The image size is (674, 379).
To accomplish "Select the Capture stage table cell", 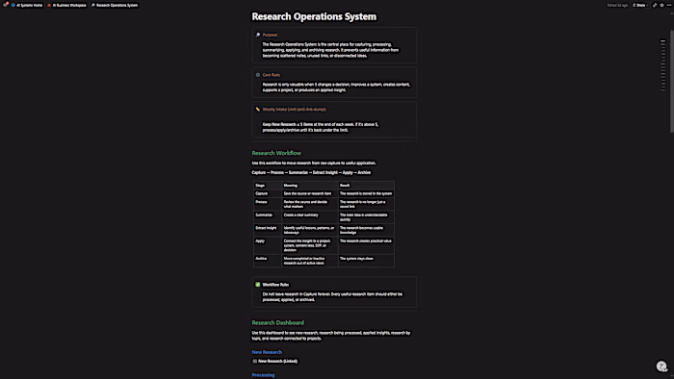I will (x=268, y=193).
